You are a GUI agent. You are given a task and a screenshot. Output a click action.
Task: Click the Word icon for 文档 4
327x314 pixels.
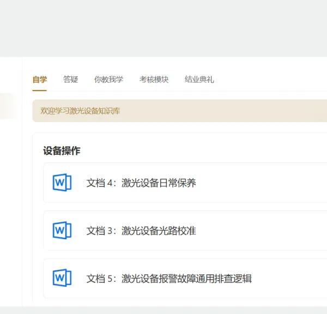click(62, 183)
